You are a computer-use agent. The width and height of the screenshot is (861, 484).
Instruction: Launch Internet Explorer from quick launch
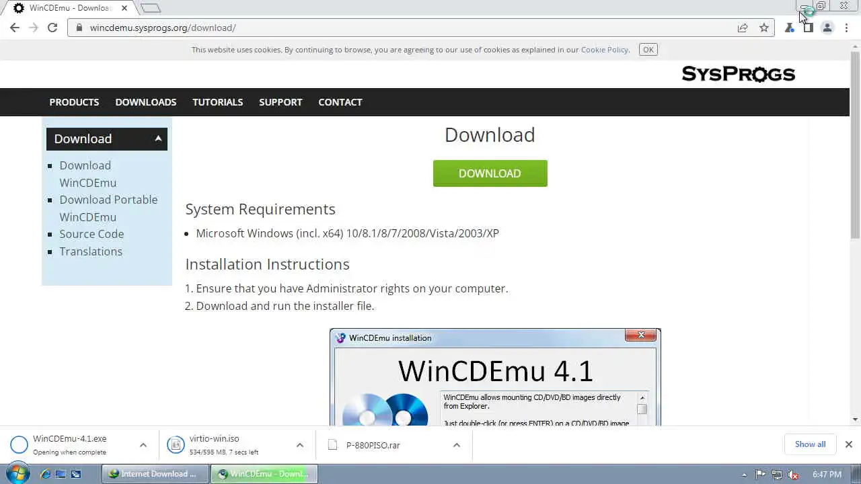(46, 474)
